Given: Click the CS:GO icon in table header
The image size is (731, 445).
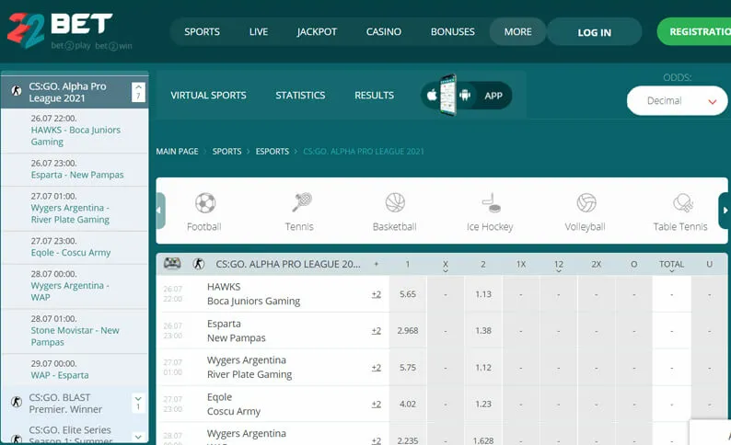Looking at the screenshot, I should pos(199,264).
